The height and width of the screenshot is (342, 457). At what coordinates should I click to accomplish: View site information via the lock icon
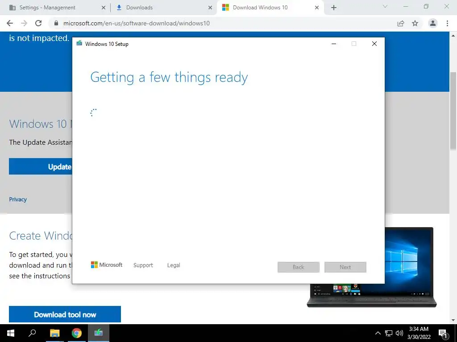tap(56, 23)
